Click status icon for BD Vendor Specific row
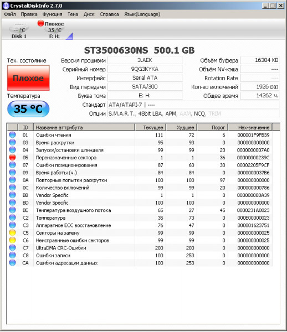287x332 pixels. tap(13, 203)
